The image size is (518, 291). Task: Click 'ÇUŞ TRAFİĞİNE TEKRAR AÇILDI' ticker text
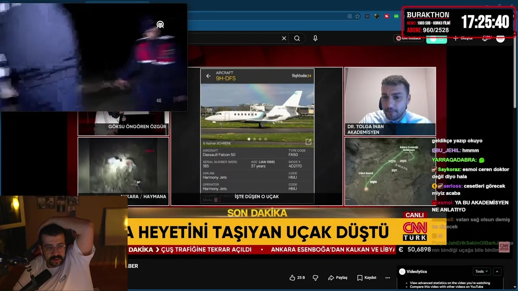[206, 250]
